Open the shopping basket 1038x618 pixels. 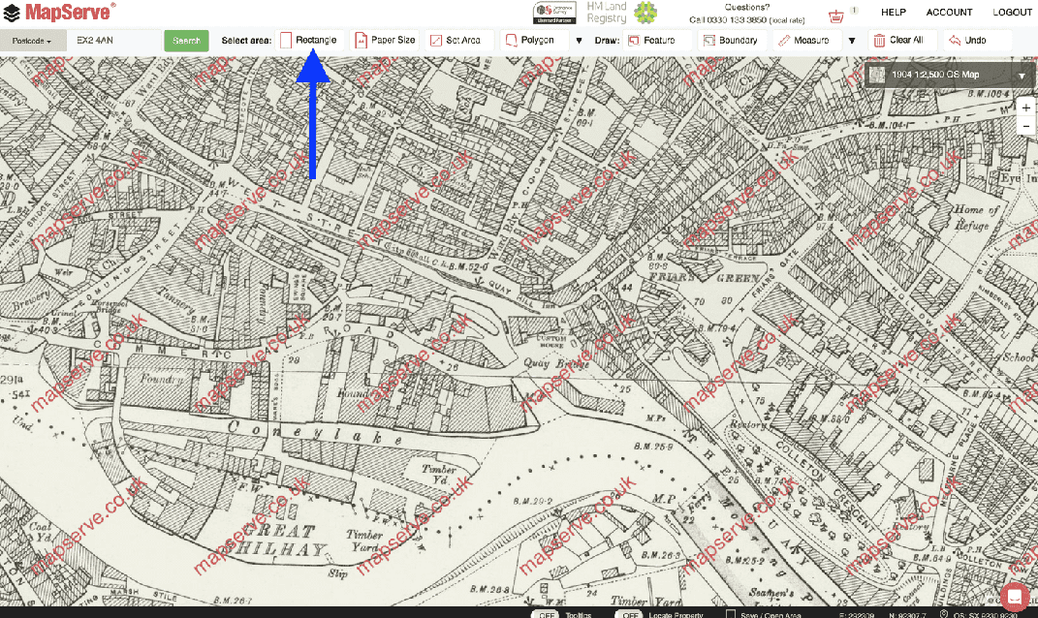836,15
